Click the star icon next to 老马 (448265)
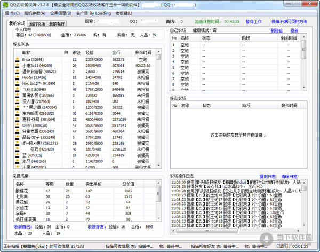Image resolution: width=320 pixels, height=252 pixels. point(18,160)
